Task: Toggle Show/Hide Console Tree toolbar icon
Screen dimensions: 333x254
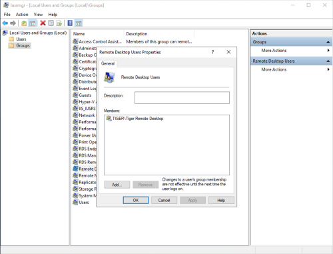Action: (x=33, y=23)
